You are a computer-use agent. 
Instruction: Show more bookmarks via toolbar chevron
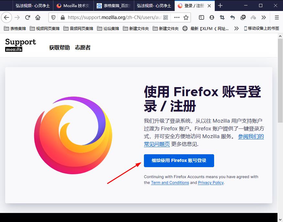tap(236, 28)
